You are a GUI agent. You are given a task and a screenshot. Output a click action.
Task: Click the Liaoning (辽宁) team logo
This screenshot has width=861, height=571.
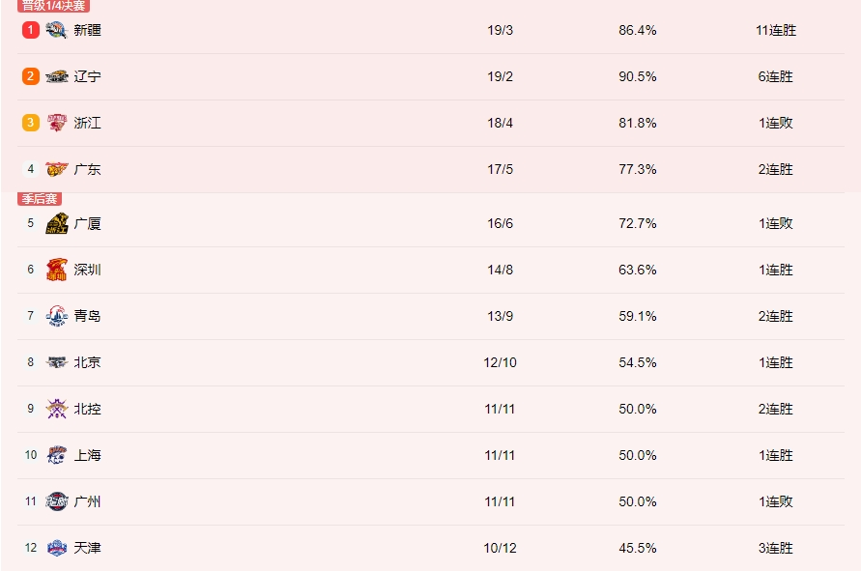(x=57, y=76)
